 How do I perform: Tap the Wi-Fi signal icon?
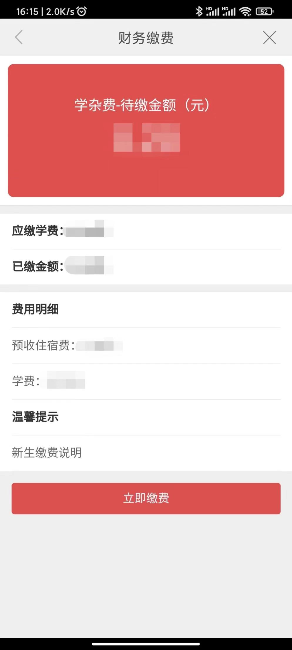[245, 11]
